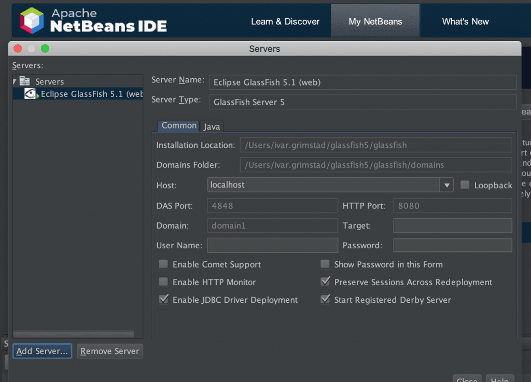
Task: Click the HTTP Port field 8080
Action: [x=452, y=206]
